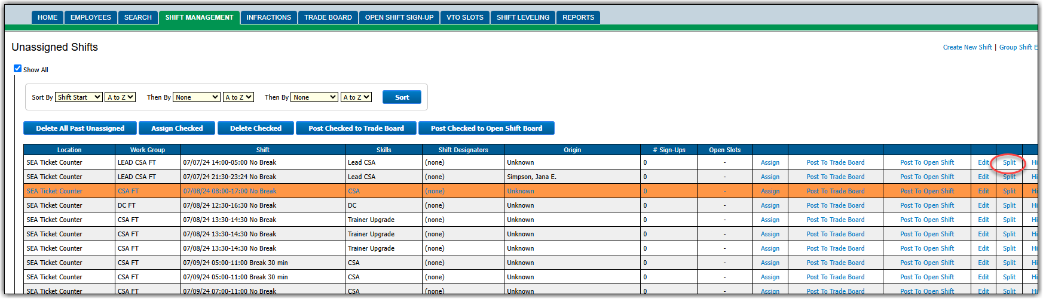This screenshot has height=299, width=1043.
Task: Click Post Checked to Open Shift Board
Action: tap(486, 128)
